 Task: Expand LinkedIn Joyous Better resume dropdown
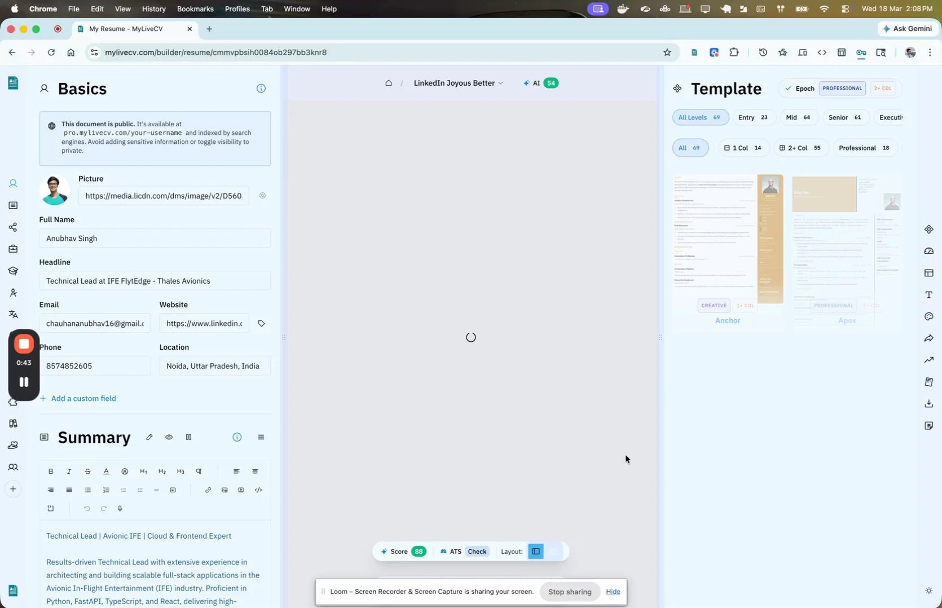(x=458, y=83)
